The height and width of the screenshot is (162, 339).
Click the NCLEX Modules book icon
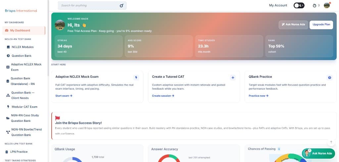tap(8, 47)
